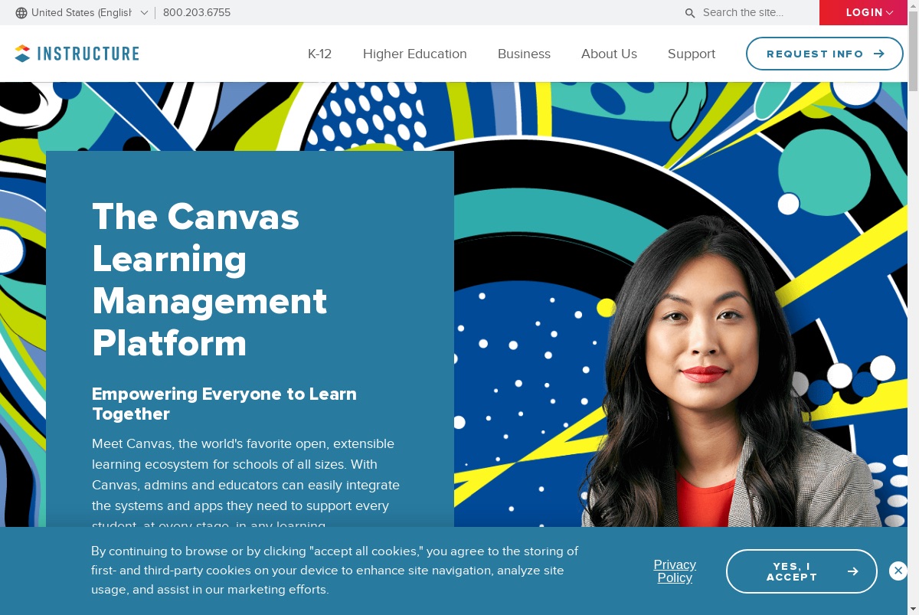
Task: Dismiss the cookie banner with X icon
Action: click(x=898, y=571)
